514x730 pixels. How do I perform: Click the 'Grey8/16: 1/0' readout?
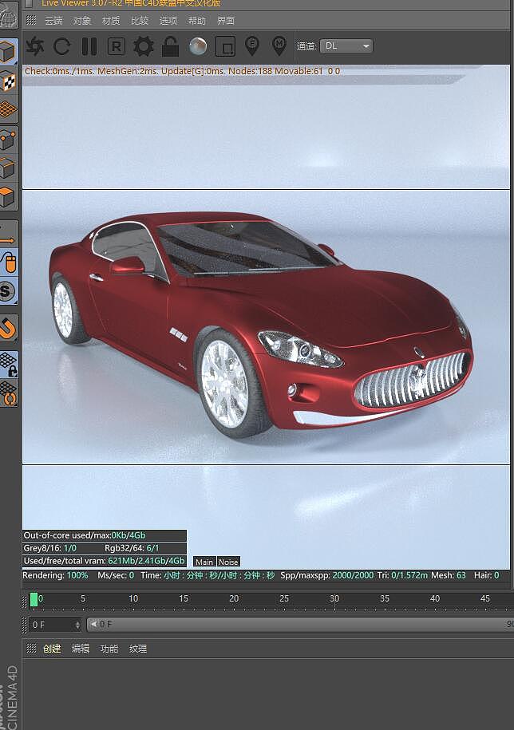(49, 548)
